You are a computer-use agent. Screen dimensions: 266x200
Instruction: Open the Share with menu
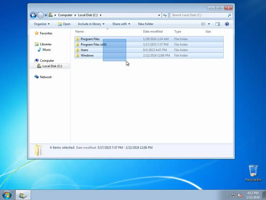point(121,24)
